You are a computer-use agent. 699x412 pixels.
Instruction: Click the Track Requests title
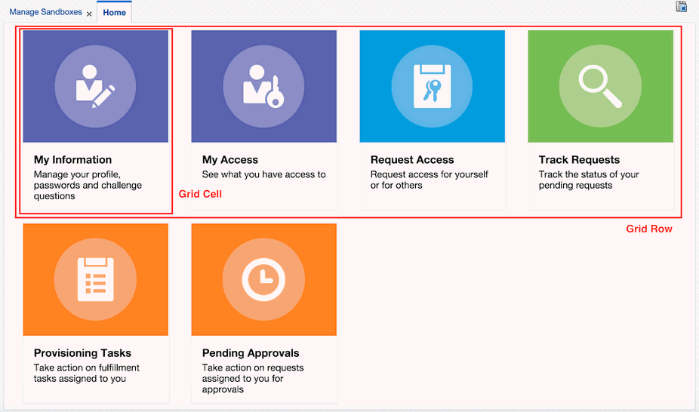click(x=579, y=159)
